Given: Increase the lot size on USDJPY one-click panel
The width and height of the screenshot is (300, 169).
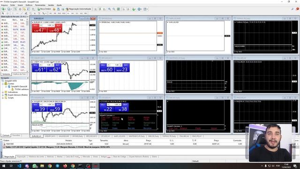Looking at the screenshot, I should (x=53, y=65).
